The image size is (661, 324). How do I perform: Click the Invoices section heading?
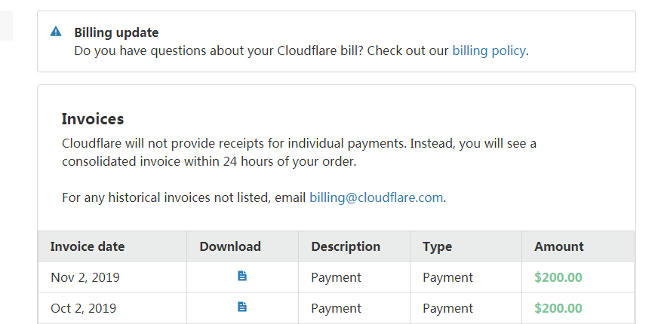pos(93,119)
